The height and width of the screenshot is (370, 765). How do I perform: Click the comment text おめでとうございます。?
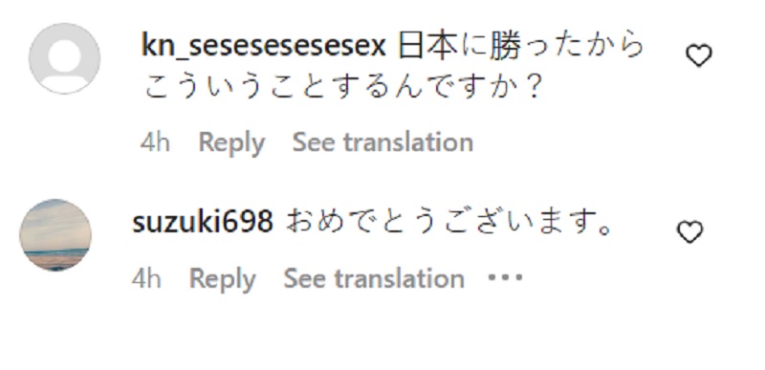click(449, 223)
